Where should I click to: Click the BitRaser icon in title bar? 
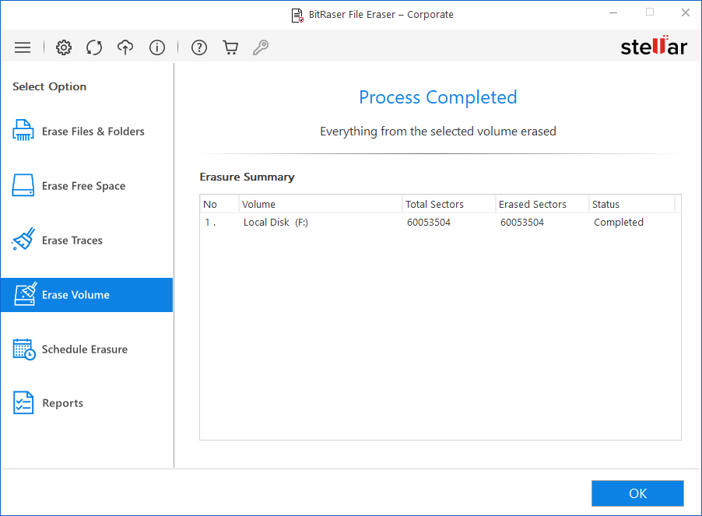[297, 14]
